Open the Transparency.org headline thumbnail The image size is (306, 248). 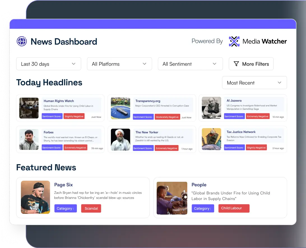coord(120,108)
